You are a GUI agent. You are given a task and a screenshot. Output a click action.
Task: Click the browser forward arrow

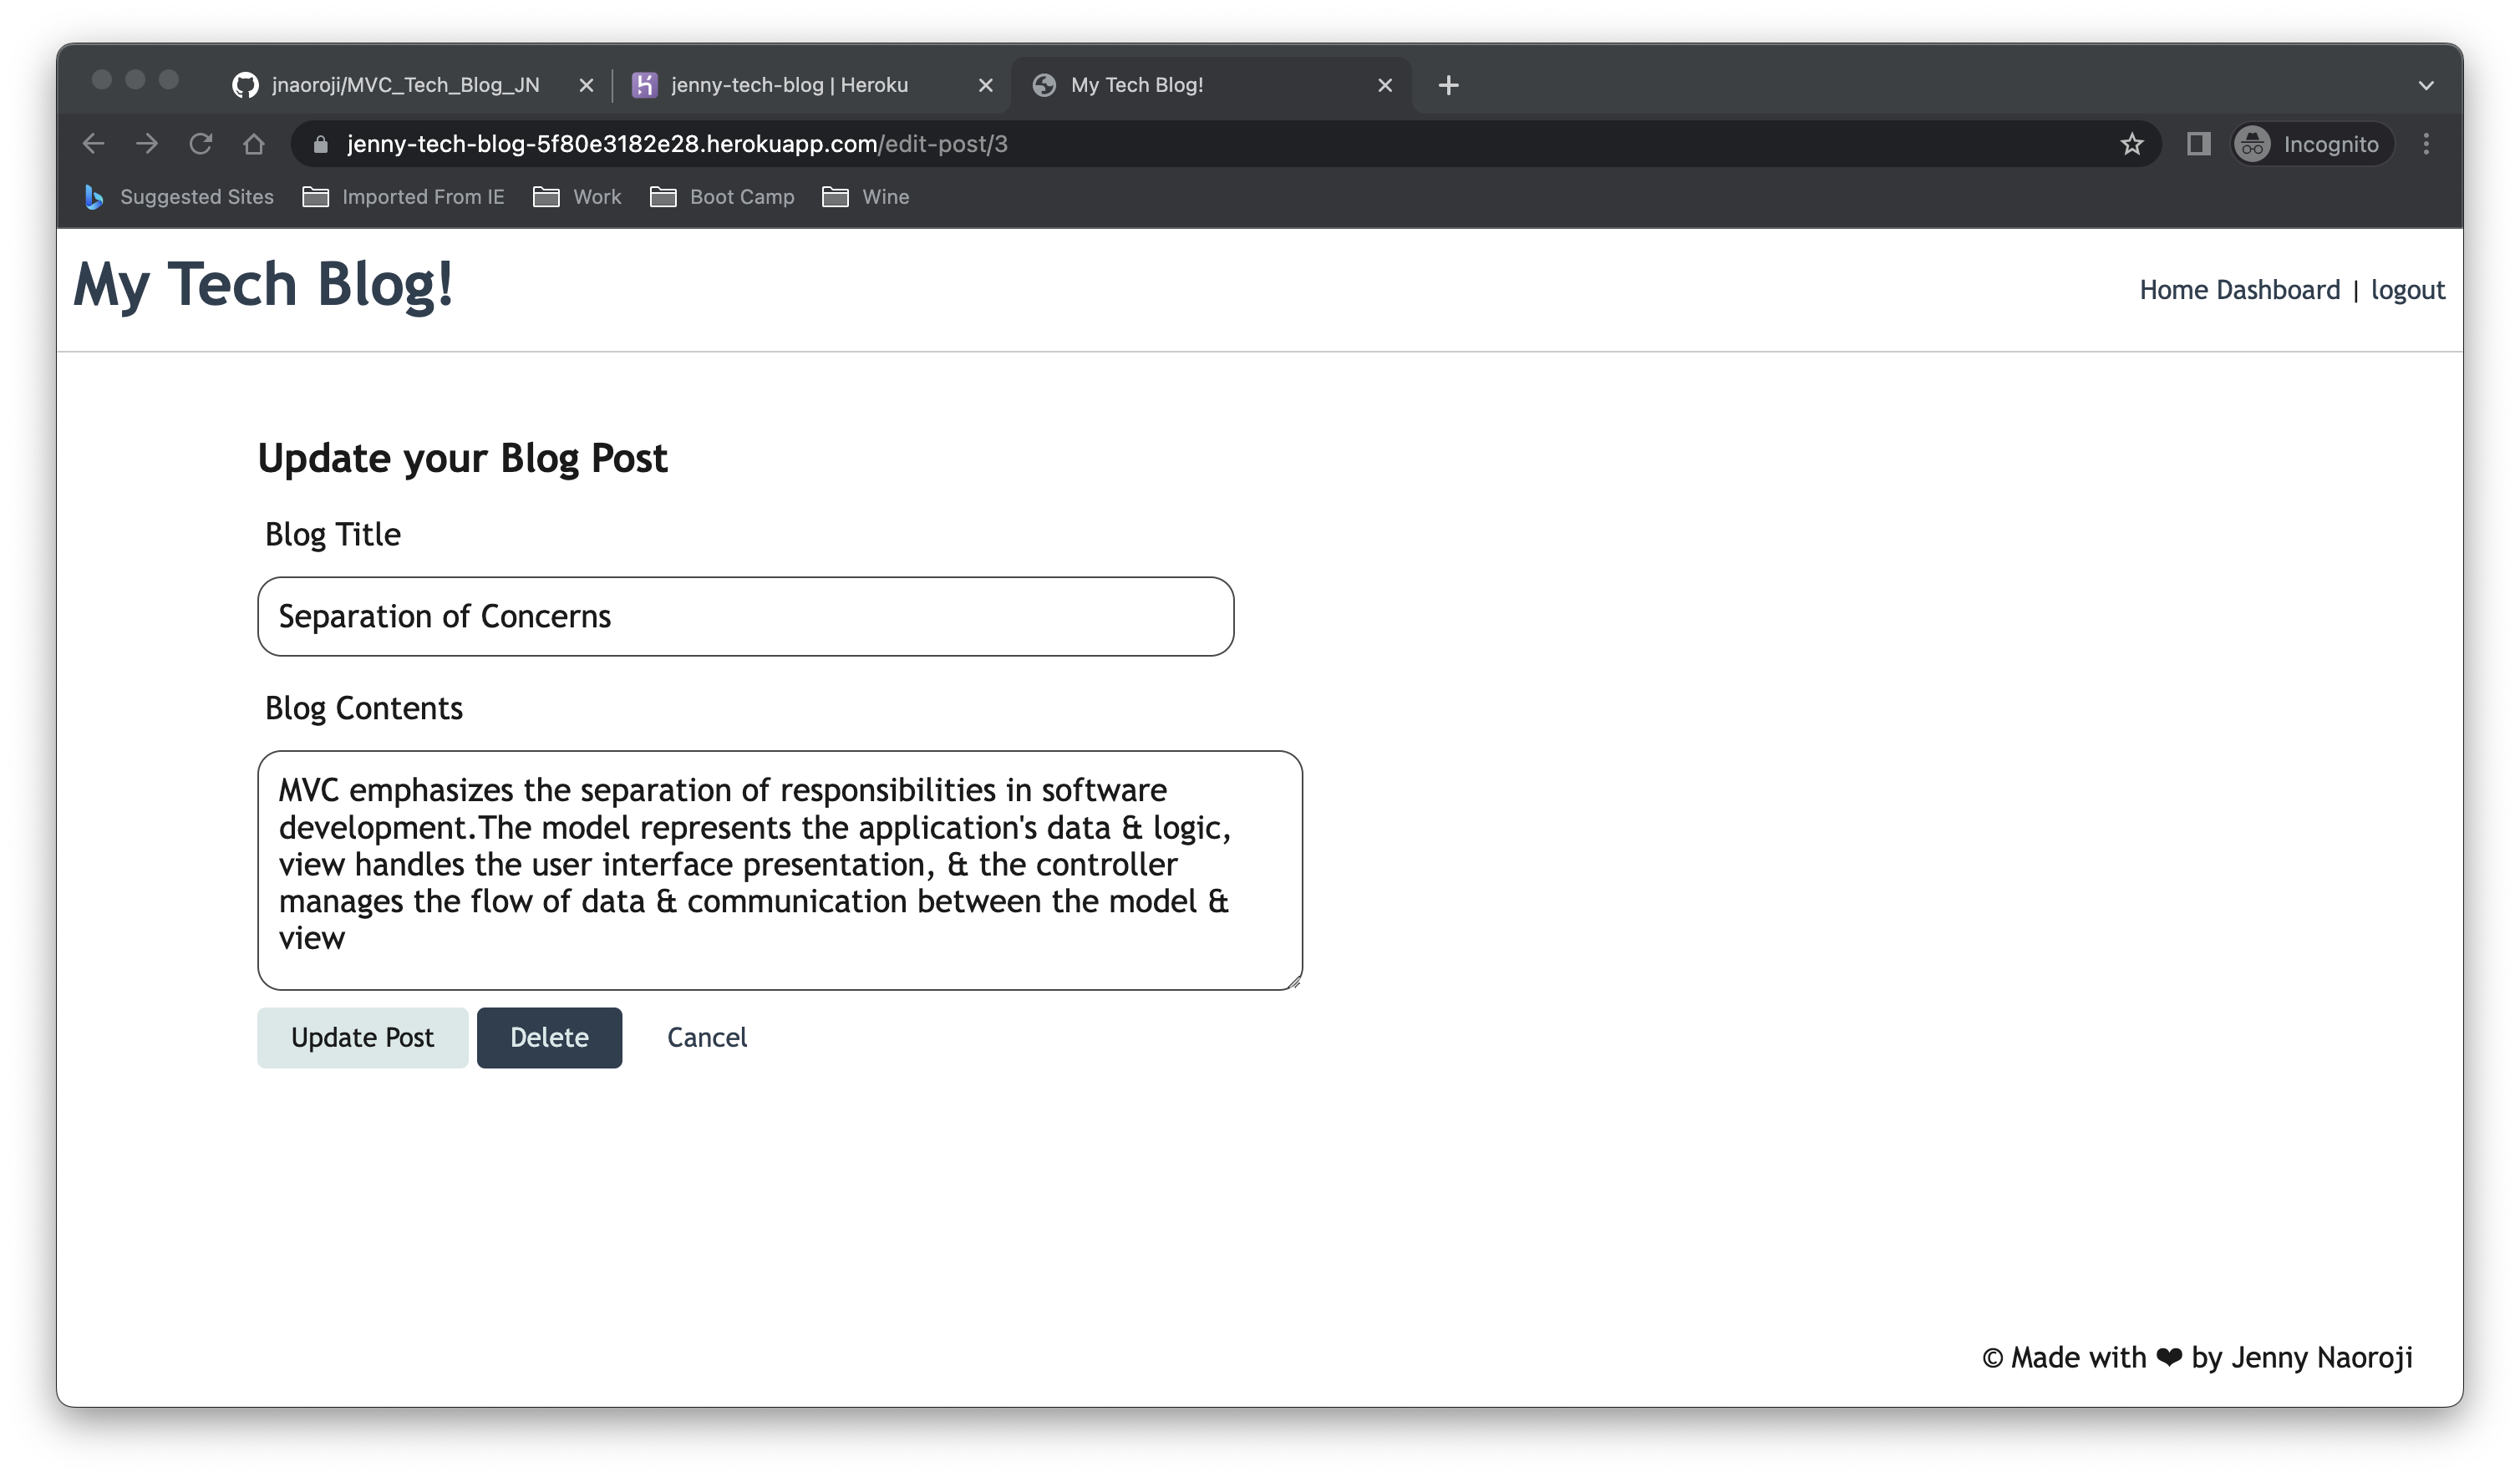click(x=147, y=144)
